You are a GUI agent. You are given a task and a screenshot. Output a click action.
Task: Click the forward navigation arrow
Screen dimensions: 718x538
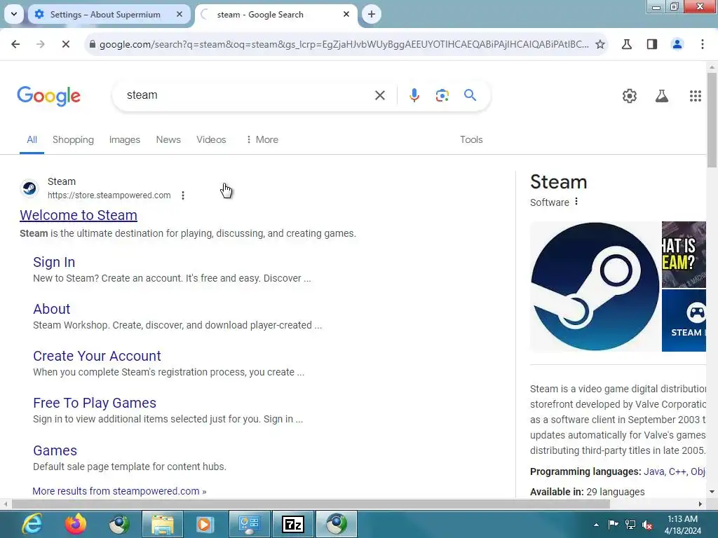click(x=40, y=44)
